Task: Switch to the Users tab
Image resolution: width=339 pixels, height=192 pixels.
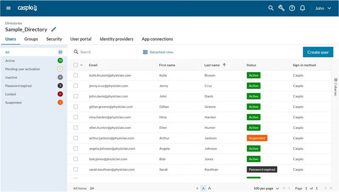Action: [x=11, y=39]
